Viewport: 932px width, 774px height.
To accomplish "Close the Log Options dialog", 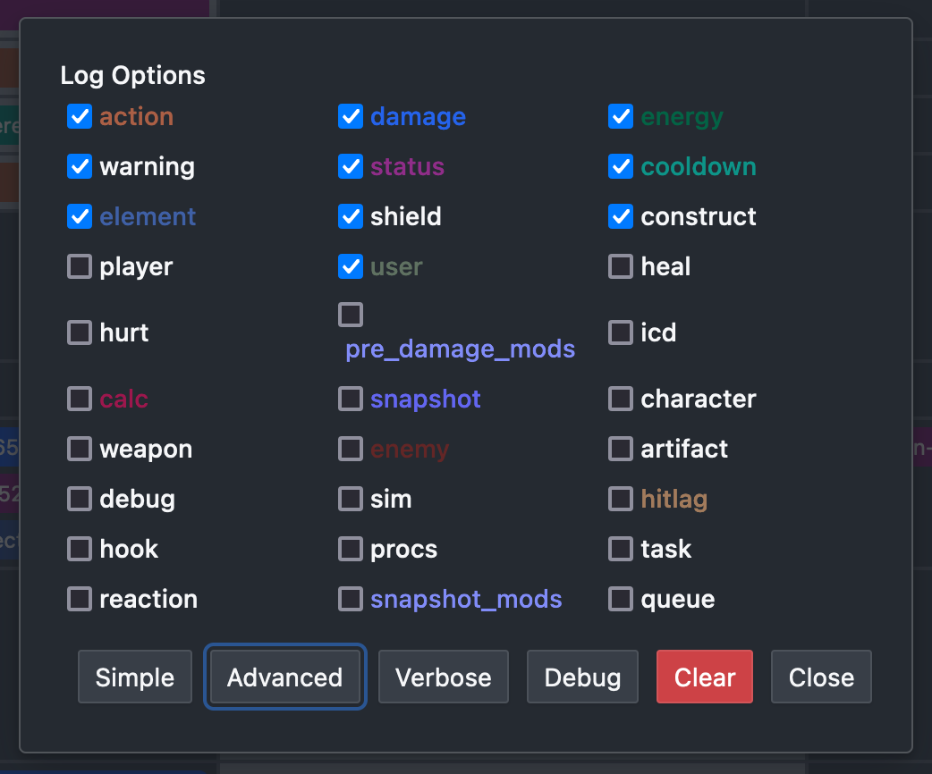I will click(821, 677).
